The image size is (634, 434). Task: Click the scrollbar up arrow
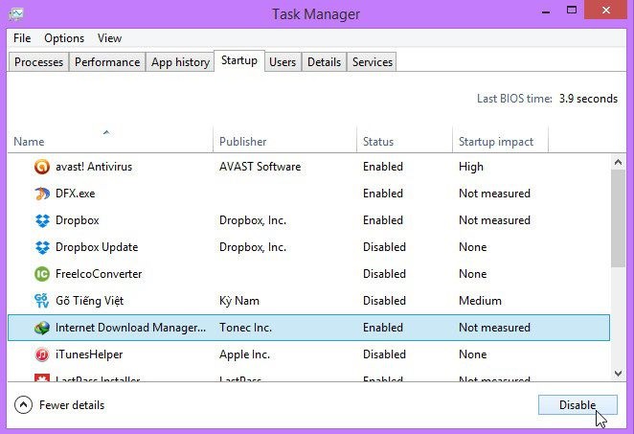[x=618, y=162]
